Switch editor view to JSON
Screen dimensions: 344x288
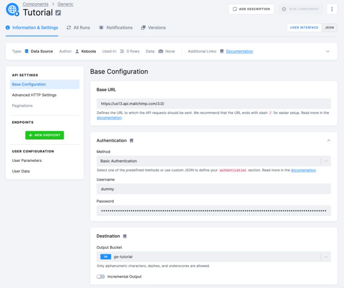[329, 27]
